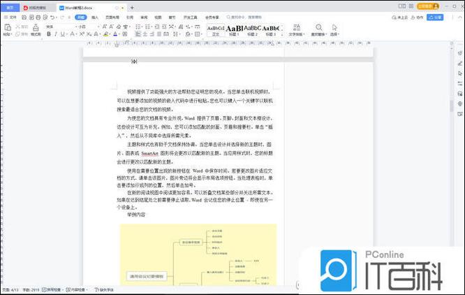Click the Print icon in quick access bar
The height and width of the screenshot is (295, 465).
38,17
